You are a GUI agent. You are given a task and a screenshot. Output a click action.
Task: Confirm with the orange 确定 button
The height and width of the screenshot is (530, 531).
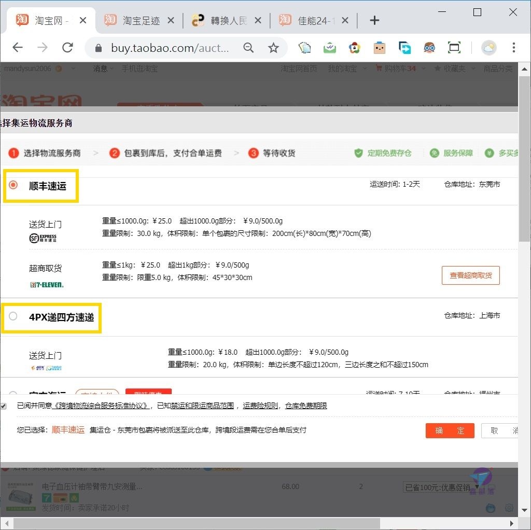click(x=450, y=430)
